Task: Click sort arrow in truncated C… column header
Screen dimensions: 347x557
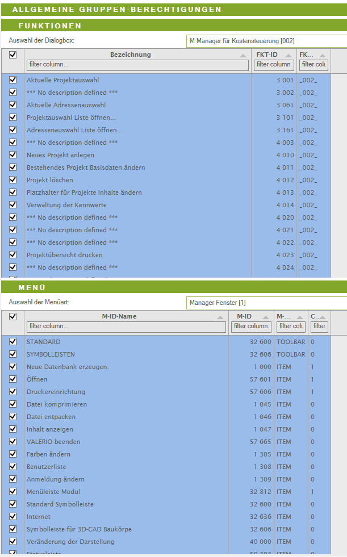Action: coord(324,317)
